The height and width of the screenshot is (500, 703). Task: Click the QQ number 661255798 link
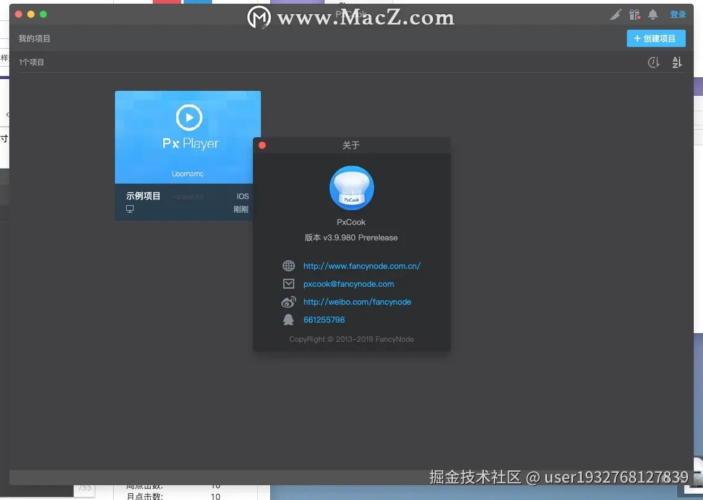click(x=324, y=320)
